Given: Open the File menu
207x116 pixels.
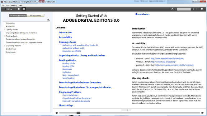Looking at the screenshot, I should point(3,5).
